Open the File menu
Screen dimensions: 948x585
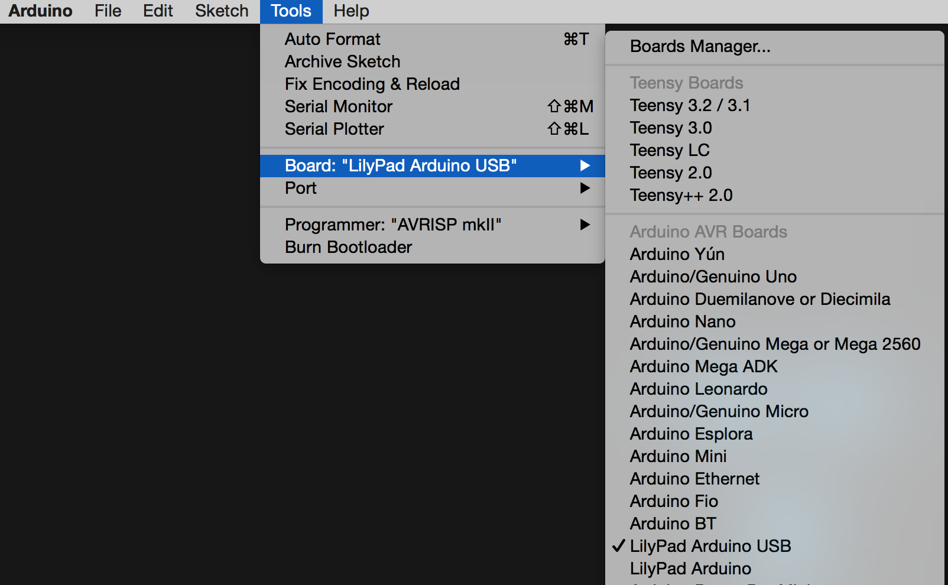(108, 11)
